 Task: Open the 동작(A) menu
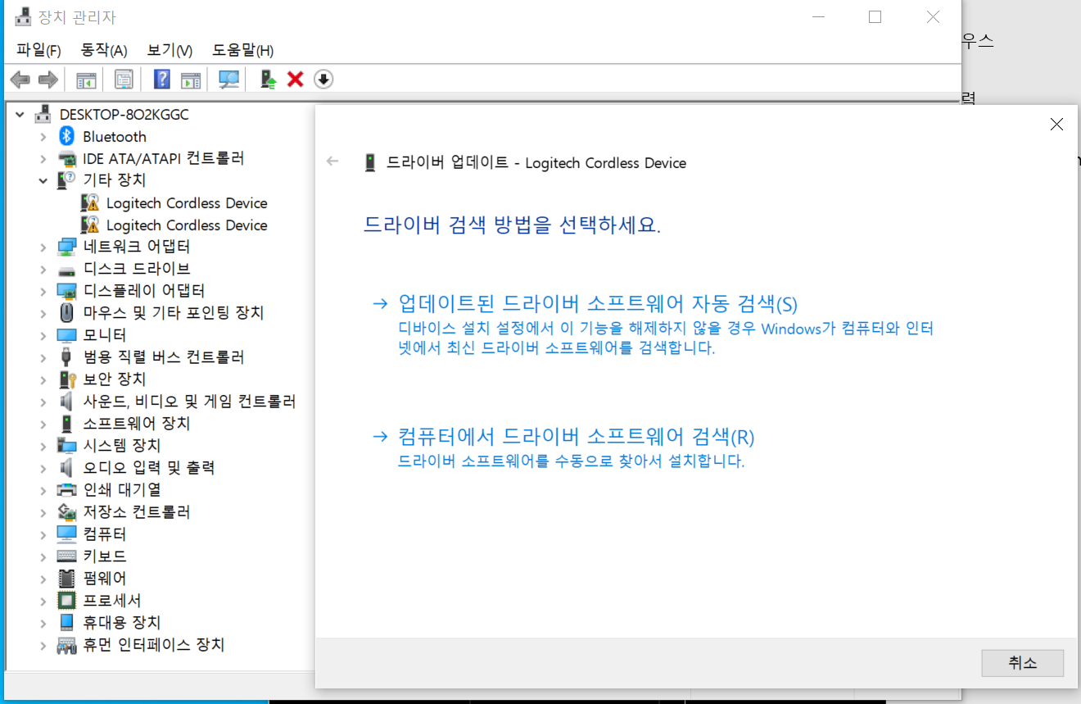pos(104,50)
